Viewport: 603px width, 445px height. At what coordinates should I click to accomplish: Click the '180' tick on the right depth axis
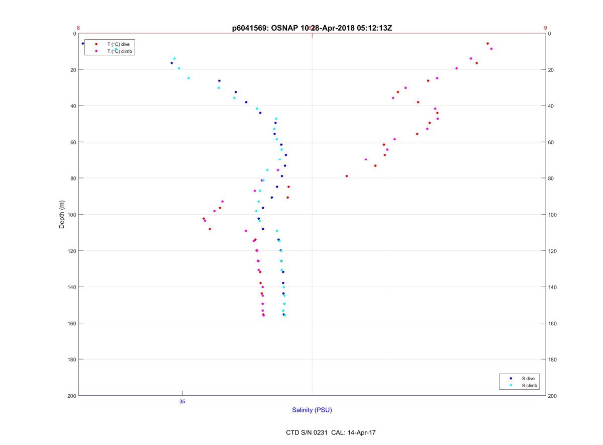[x=552, y=360]
